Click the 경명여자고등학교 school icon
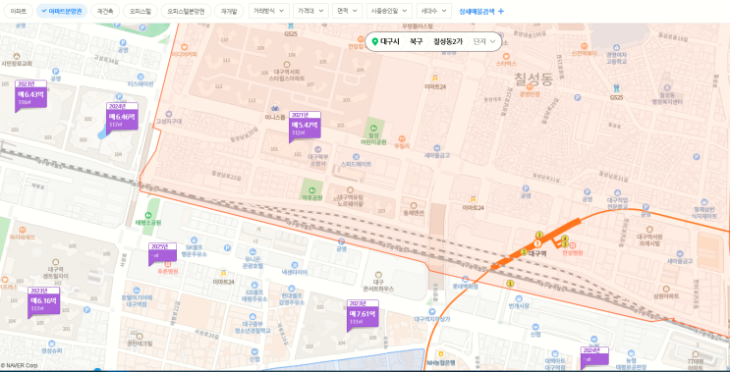The height and width of the screenshot is (372, 730). (x=616, y=47)
